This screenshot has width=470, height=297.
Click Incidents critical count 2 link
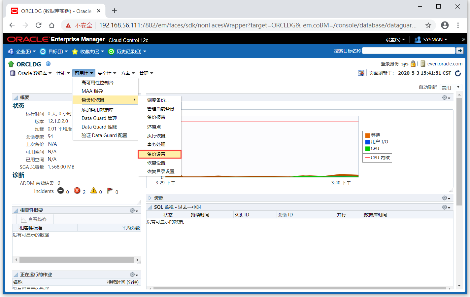(x=84, y=192)
